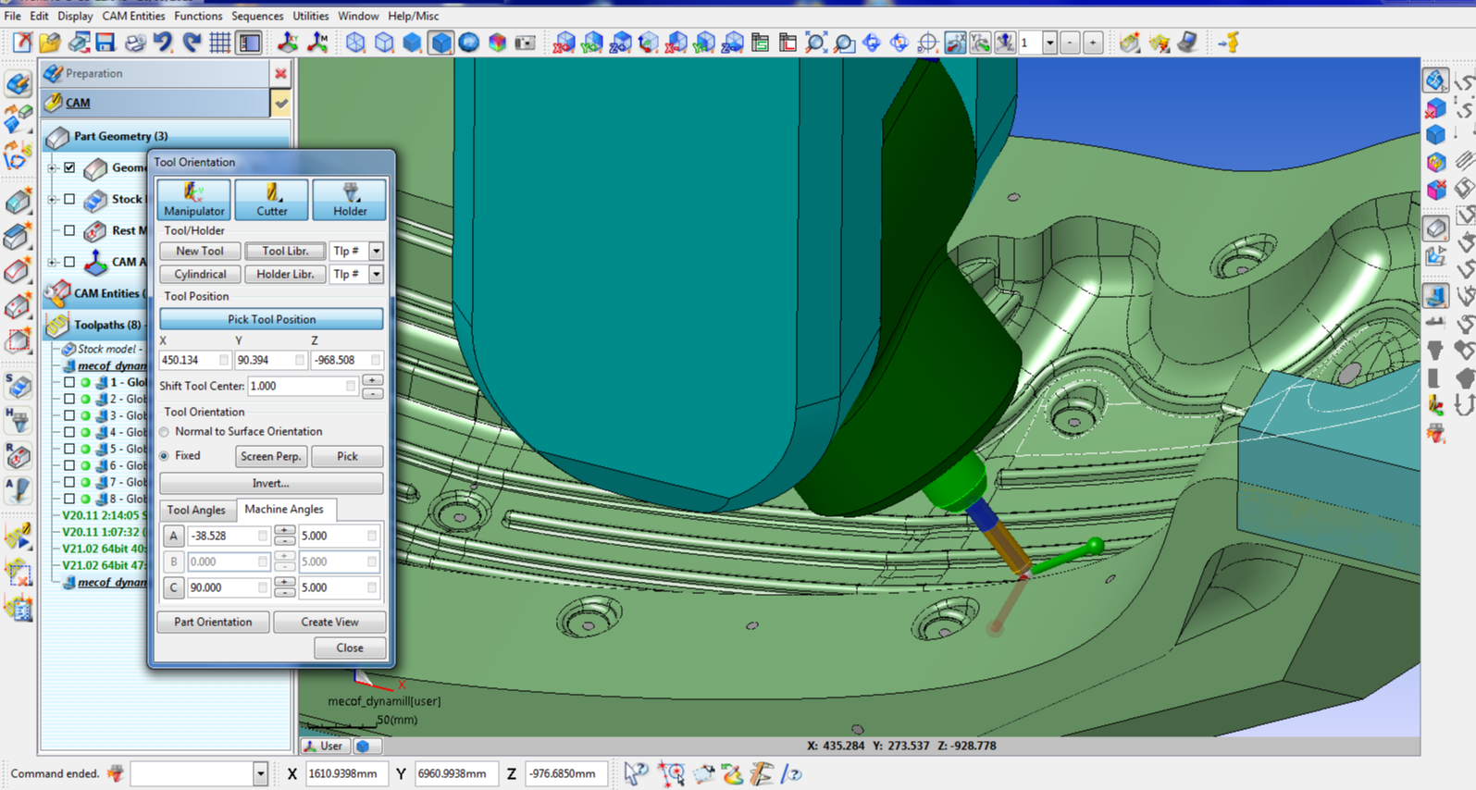Click the CAM checkmark icon
The height and width of the screenshot is (790, 1476).
(x=280, y=103)
